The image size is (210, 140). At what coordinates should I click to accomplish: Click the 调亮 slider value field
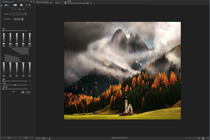point(30,31)
